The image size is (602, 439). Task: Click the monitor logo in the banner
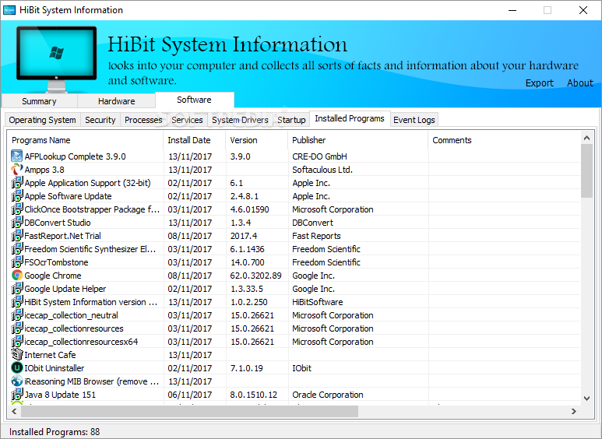(56, 58)
